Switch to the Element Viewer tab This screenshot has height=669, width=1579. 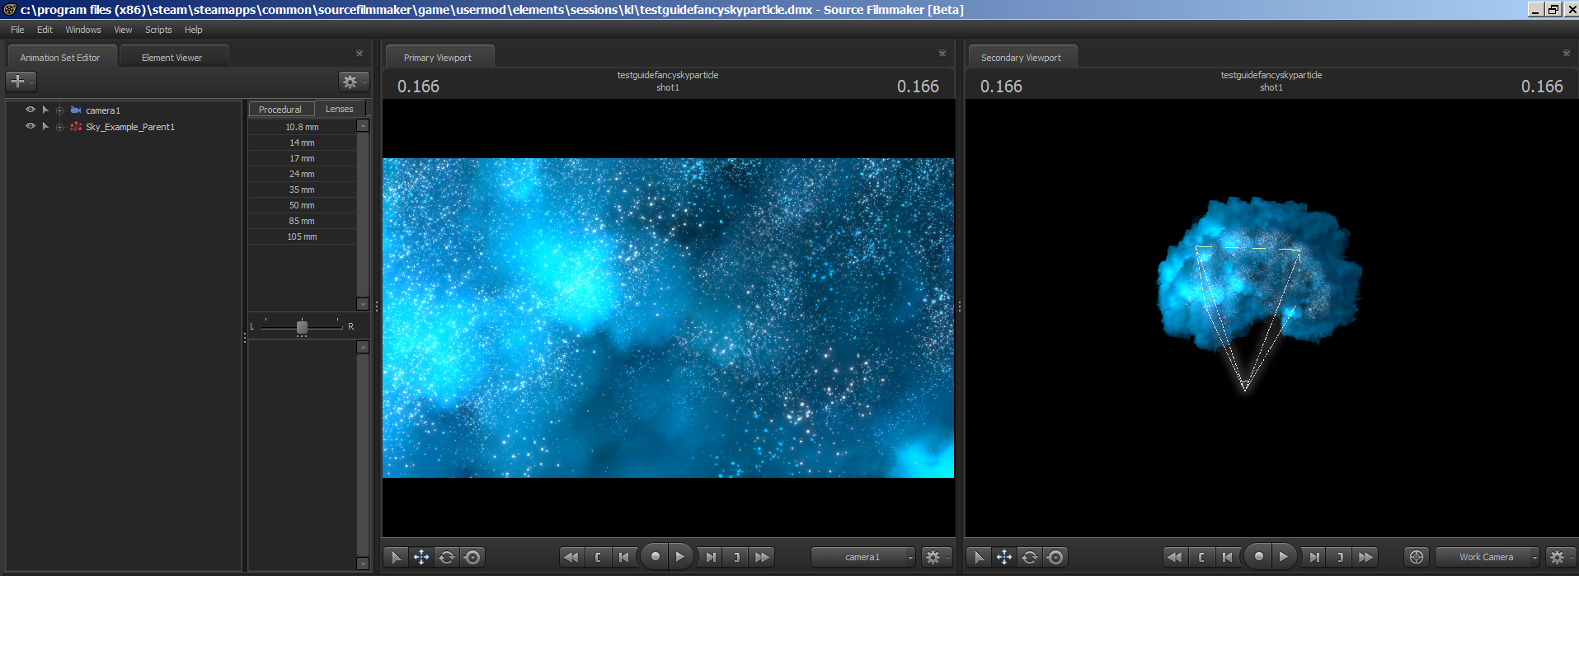point(172,58)
